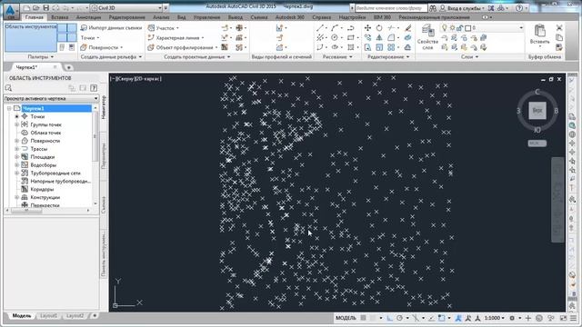Select the Erase tool in Редактирование panel
This screenshot has height=327, width=582.
tap(407, 28)
